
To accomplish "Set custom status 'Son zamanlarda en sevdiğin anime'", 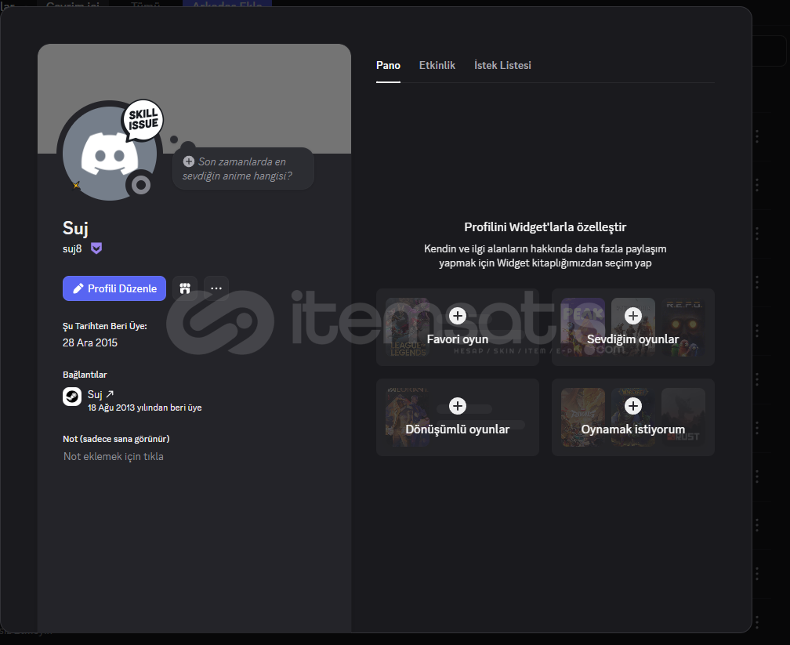I will click(243, 168).
